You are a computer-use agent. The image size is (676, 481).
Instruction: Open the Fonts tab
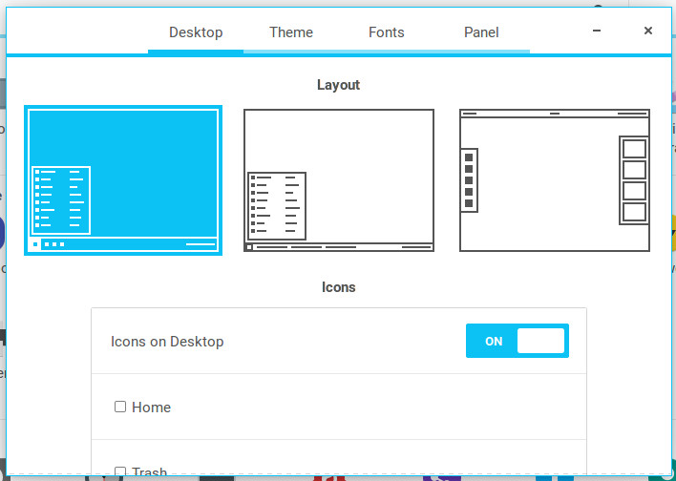pos(387,32)
